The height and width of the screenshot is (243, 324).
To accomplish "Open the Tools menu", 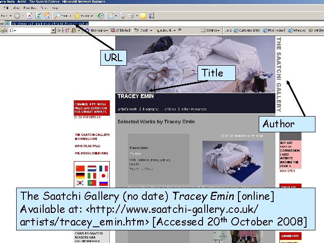I will click(x=44, y=8).
